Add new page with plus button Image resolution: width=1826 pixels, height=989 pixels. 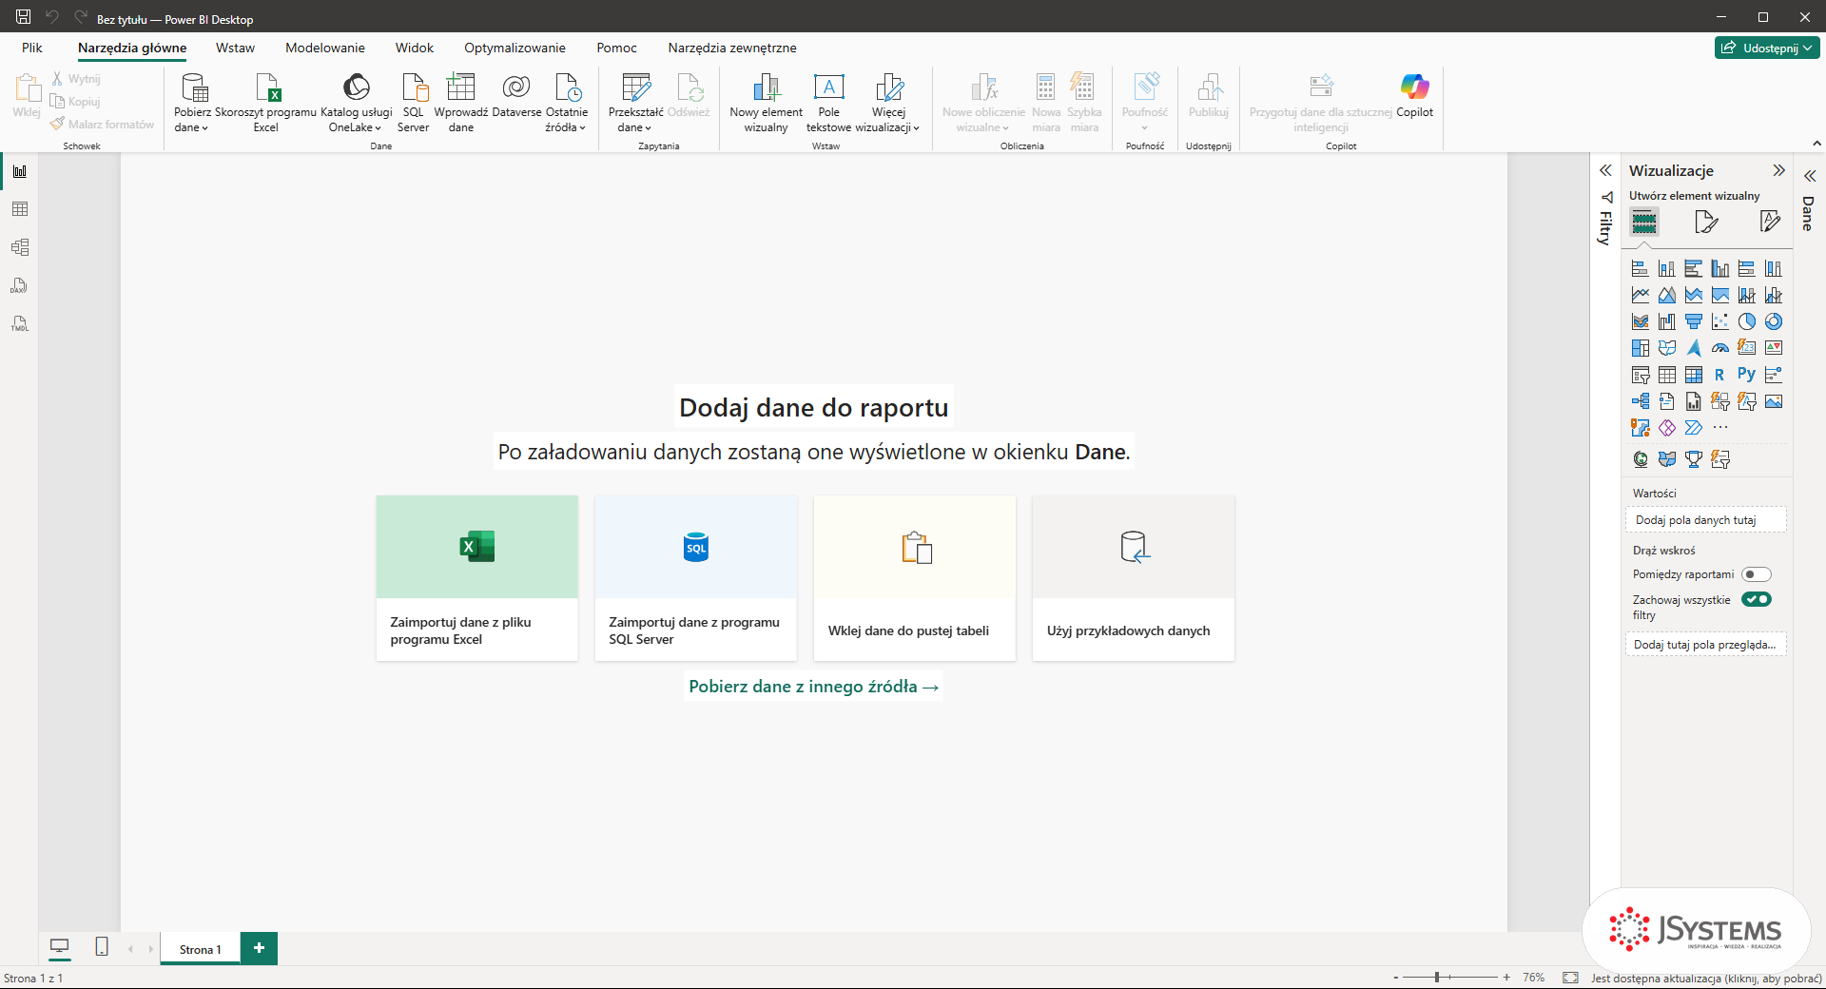(259, 948)
